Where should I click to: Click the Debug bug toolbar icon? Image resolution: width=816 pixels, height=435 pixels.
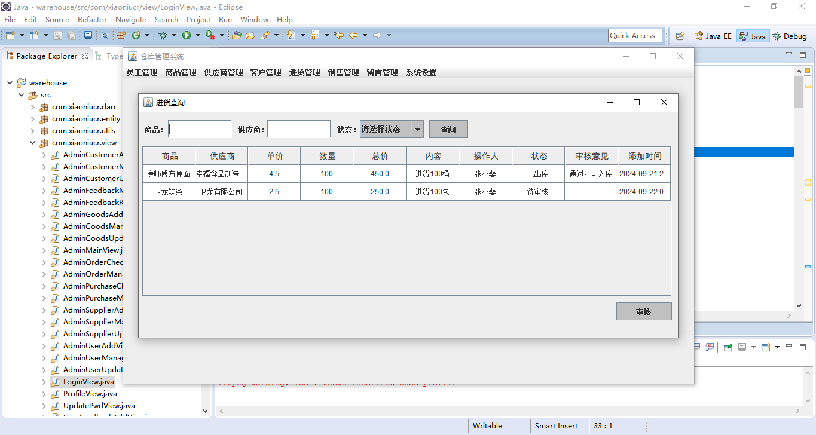click(x=163, y=36)
